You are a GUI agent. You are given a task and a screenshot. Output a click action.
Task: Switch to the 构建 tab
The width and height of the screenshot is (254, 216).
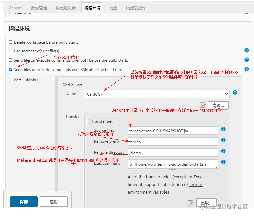113,8
